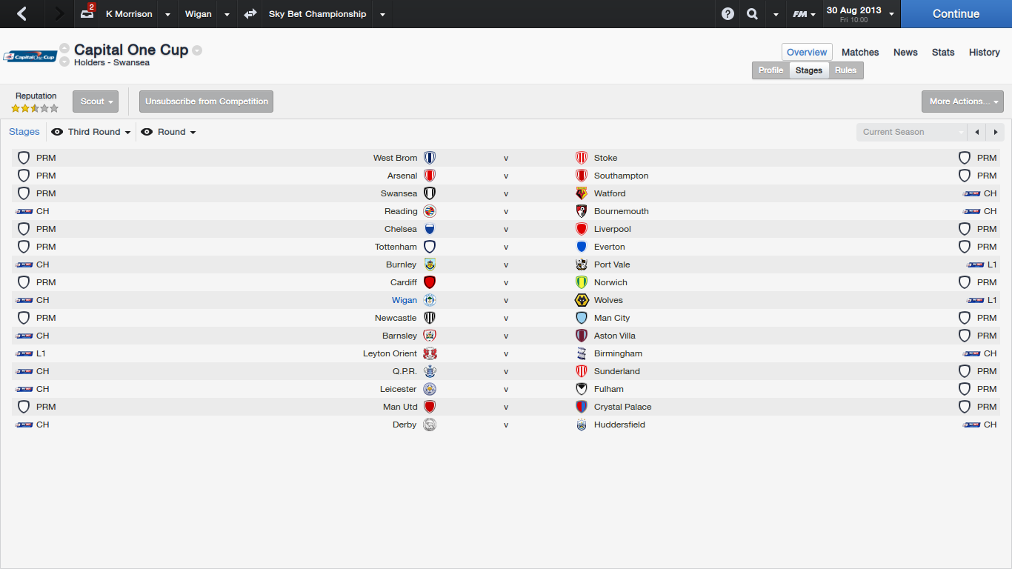Click the search magnifier icon
The height and width of the screenshot is (569, 1012).
point(752,14)
